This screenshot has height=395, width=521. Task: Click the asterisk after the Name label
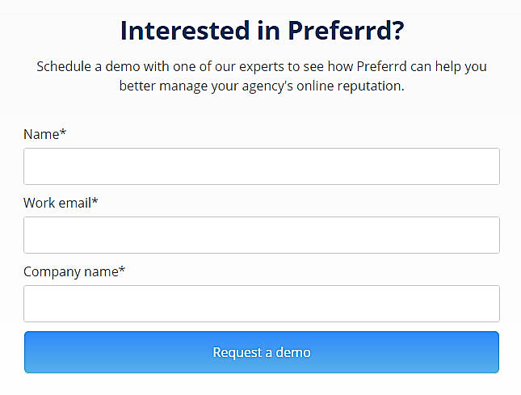click(63, 133)
